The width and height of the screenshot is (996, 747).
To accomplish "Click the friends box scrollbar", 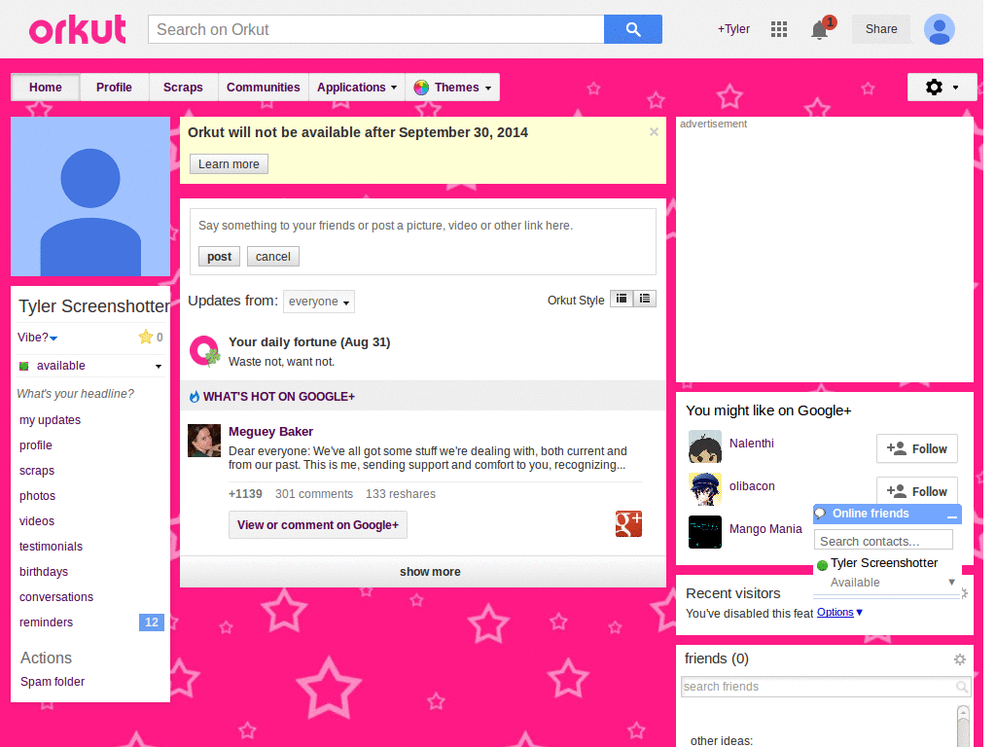I will pos(963,726).
